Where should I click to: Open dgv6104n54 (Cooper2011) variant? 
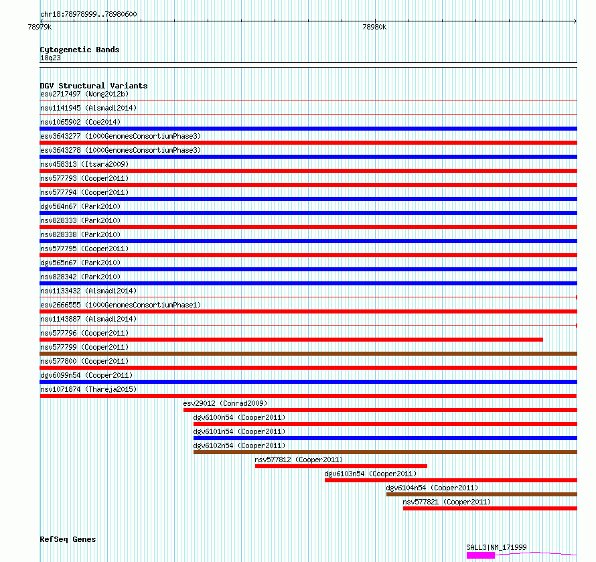point(432,488)
